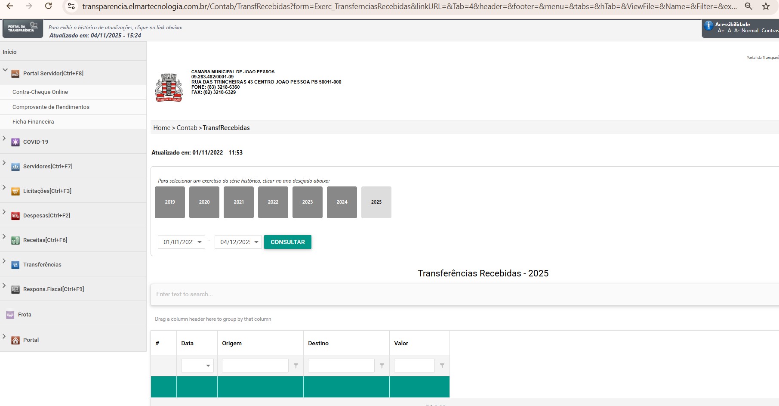Image resolution: width=779 pixels, height=406 pixels.
Task: Click the Receitas green icon
Action: point(15,240)
